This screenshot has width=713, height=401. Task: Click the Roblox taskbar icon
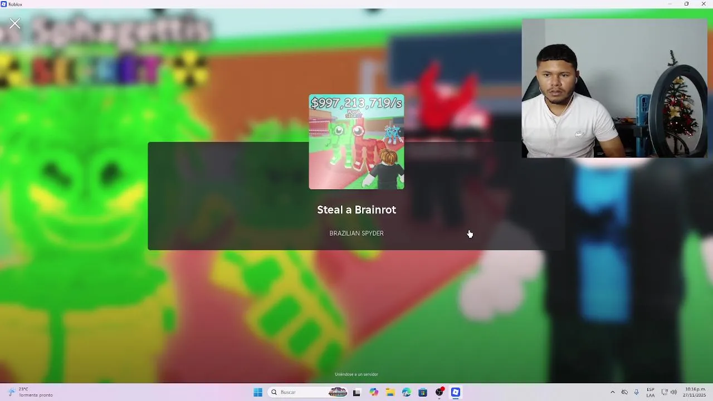(456, 392)
